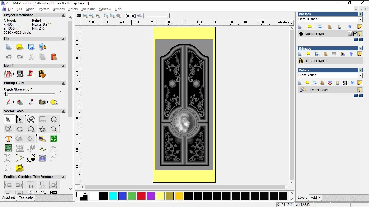Collapse the Project Information section
This screenshot has height=207, width=369.
pyautogui.click(x=63, y=15)
